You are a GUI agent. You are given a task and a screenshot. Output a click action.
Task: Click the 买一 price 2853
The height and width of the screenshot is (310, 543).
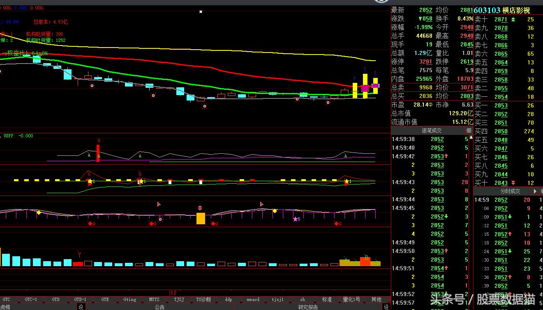coord(501,105)
